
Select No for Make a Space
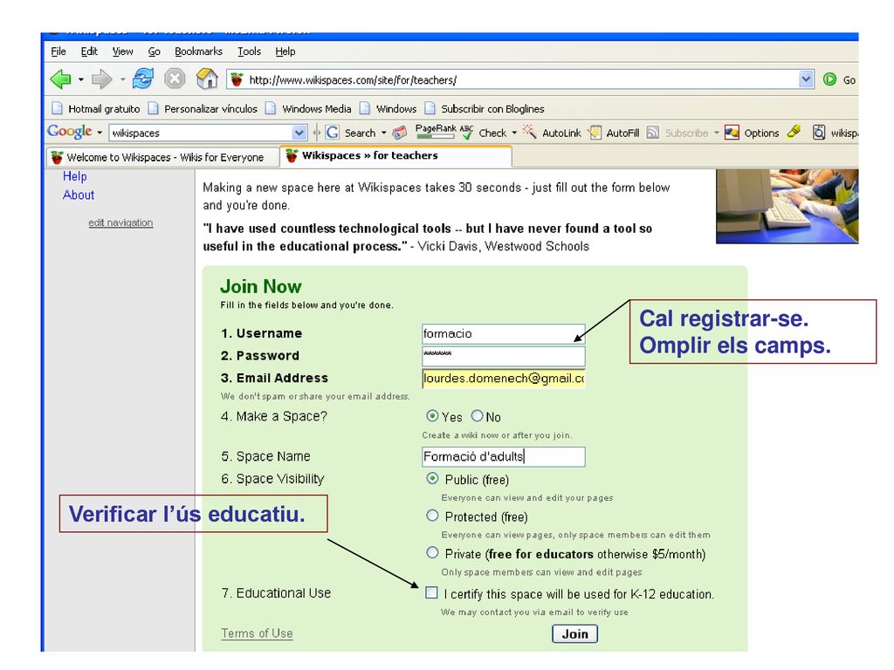(x=478, y=416)
